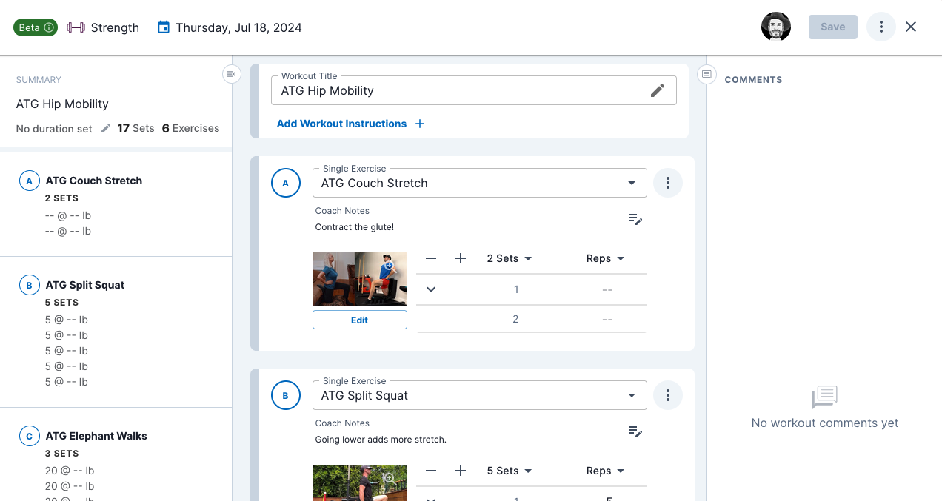Open the top bar three-dot menu
Screen dimensions: 942x501
pos(881,27)
